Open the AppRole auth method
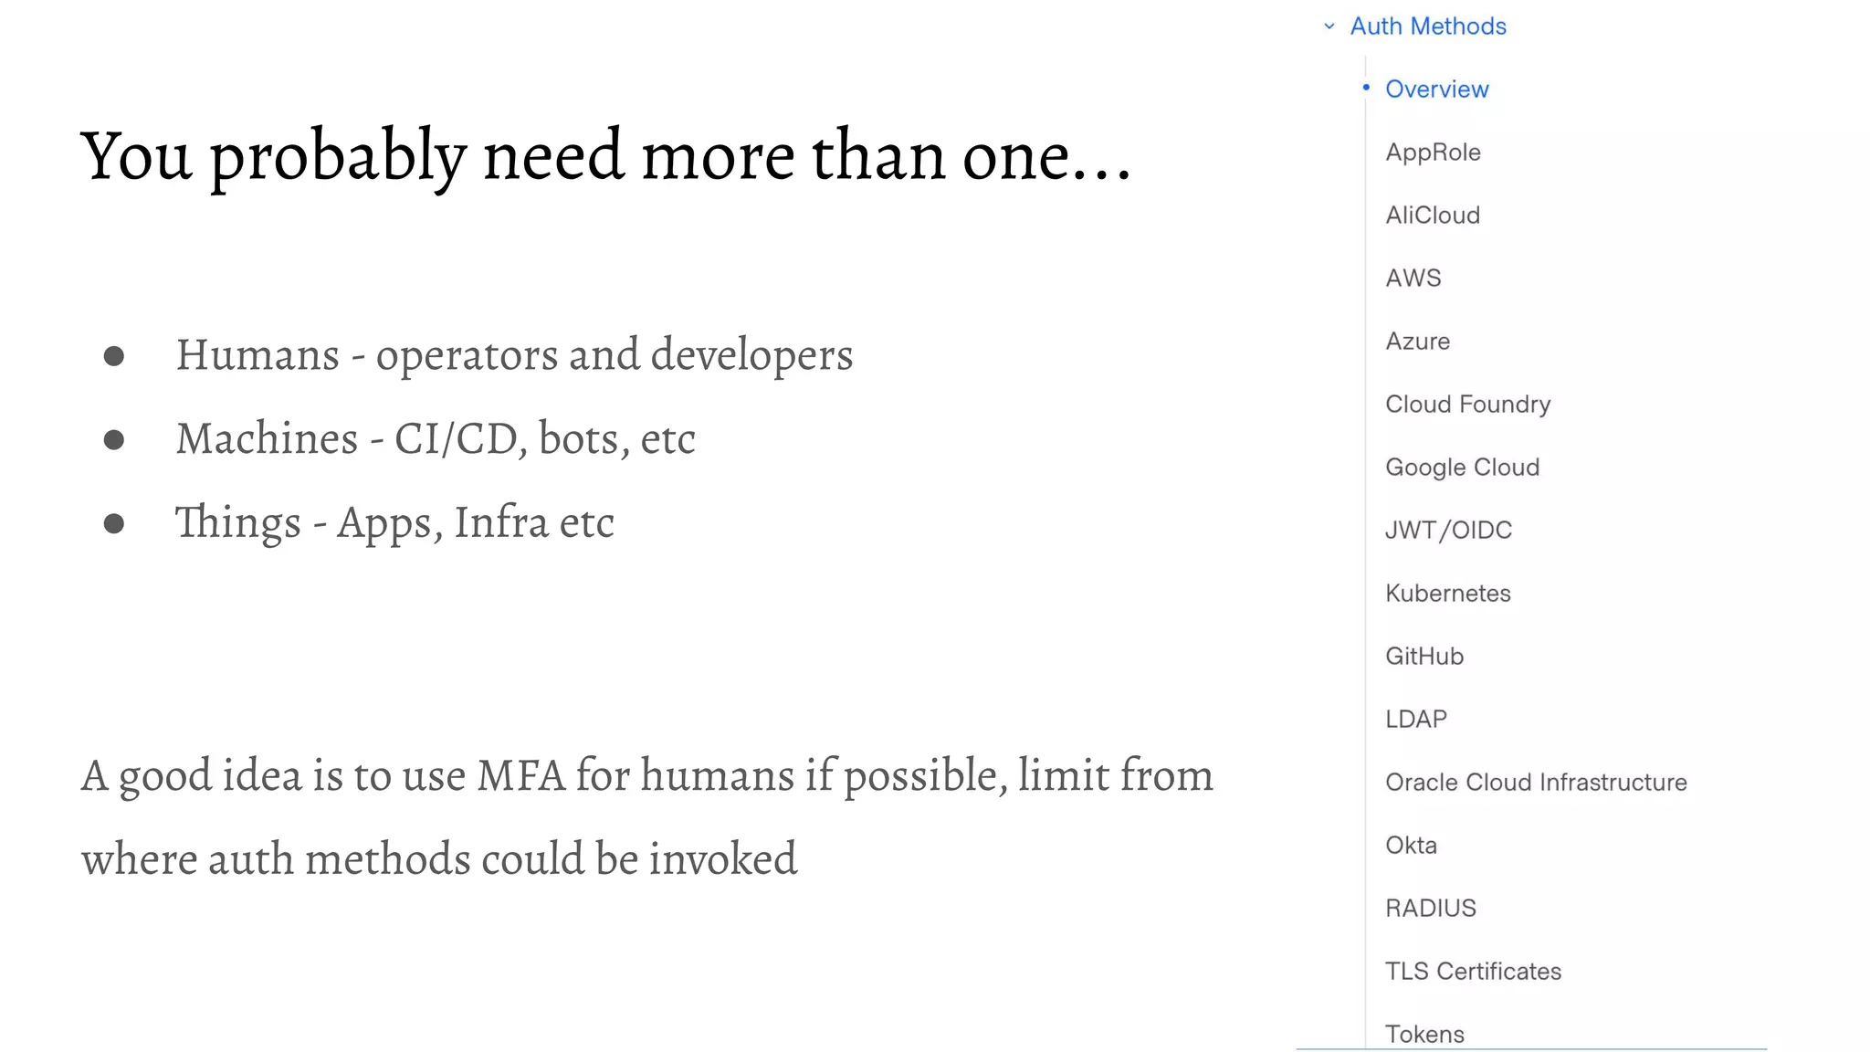The width and height of the screenshot is (1870, 1052). [x=1433, y=153]
